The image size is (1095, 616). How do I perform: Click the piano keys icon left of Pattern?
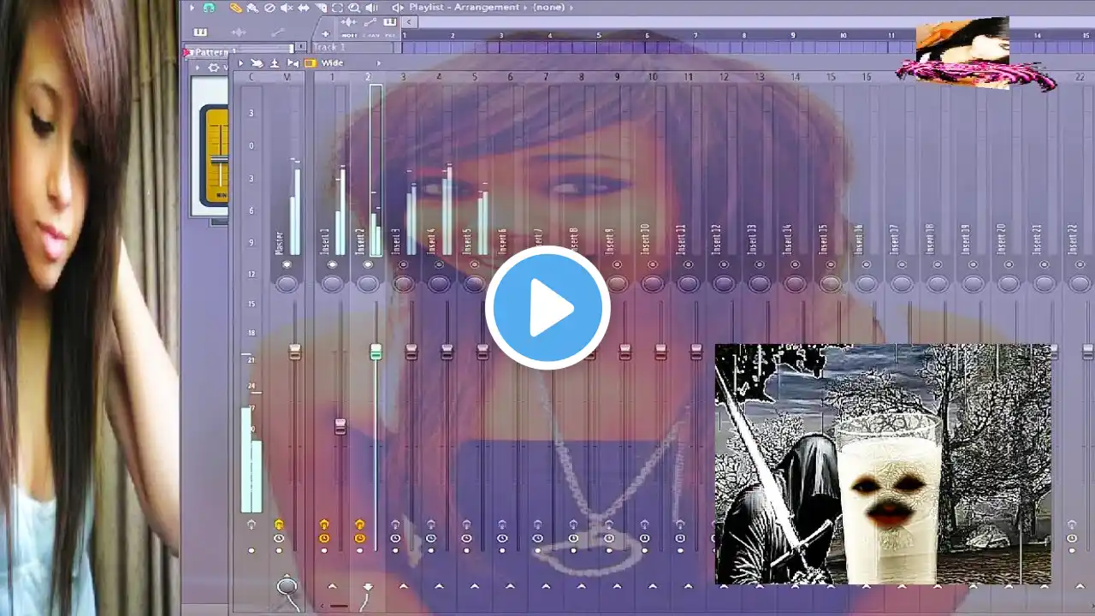200,33
